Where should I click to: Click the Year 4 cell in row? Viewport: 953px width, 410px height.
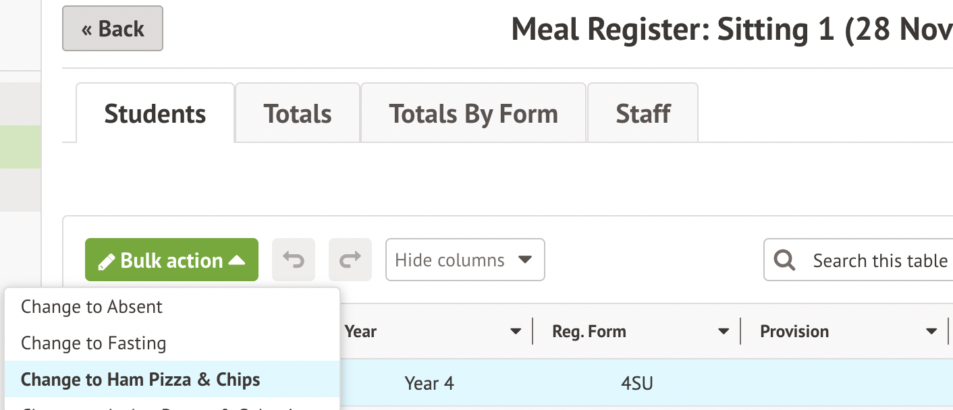tap(429, 384)
